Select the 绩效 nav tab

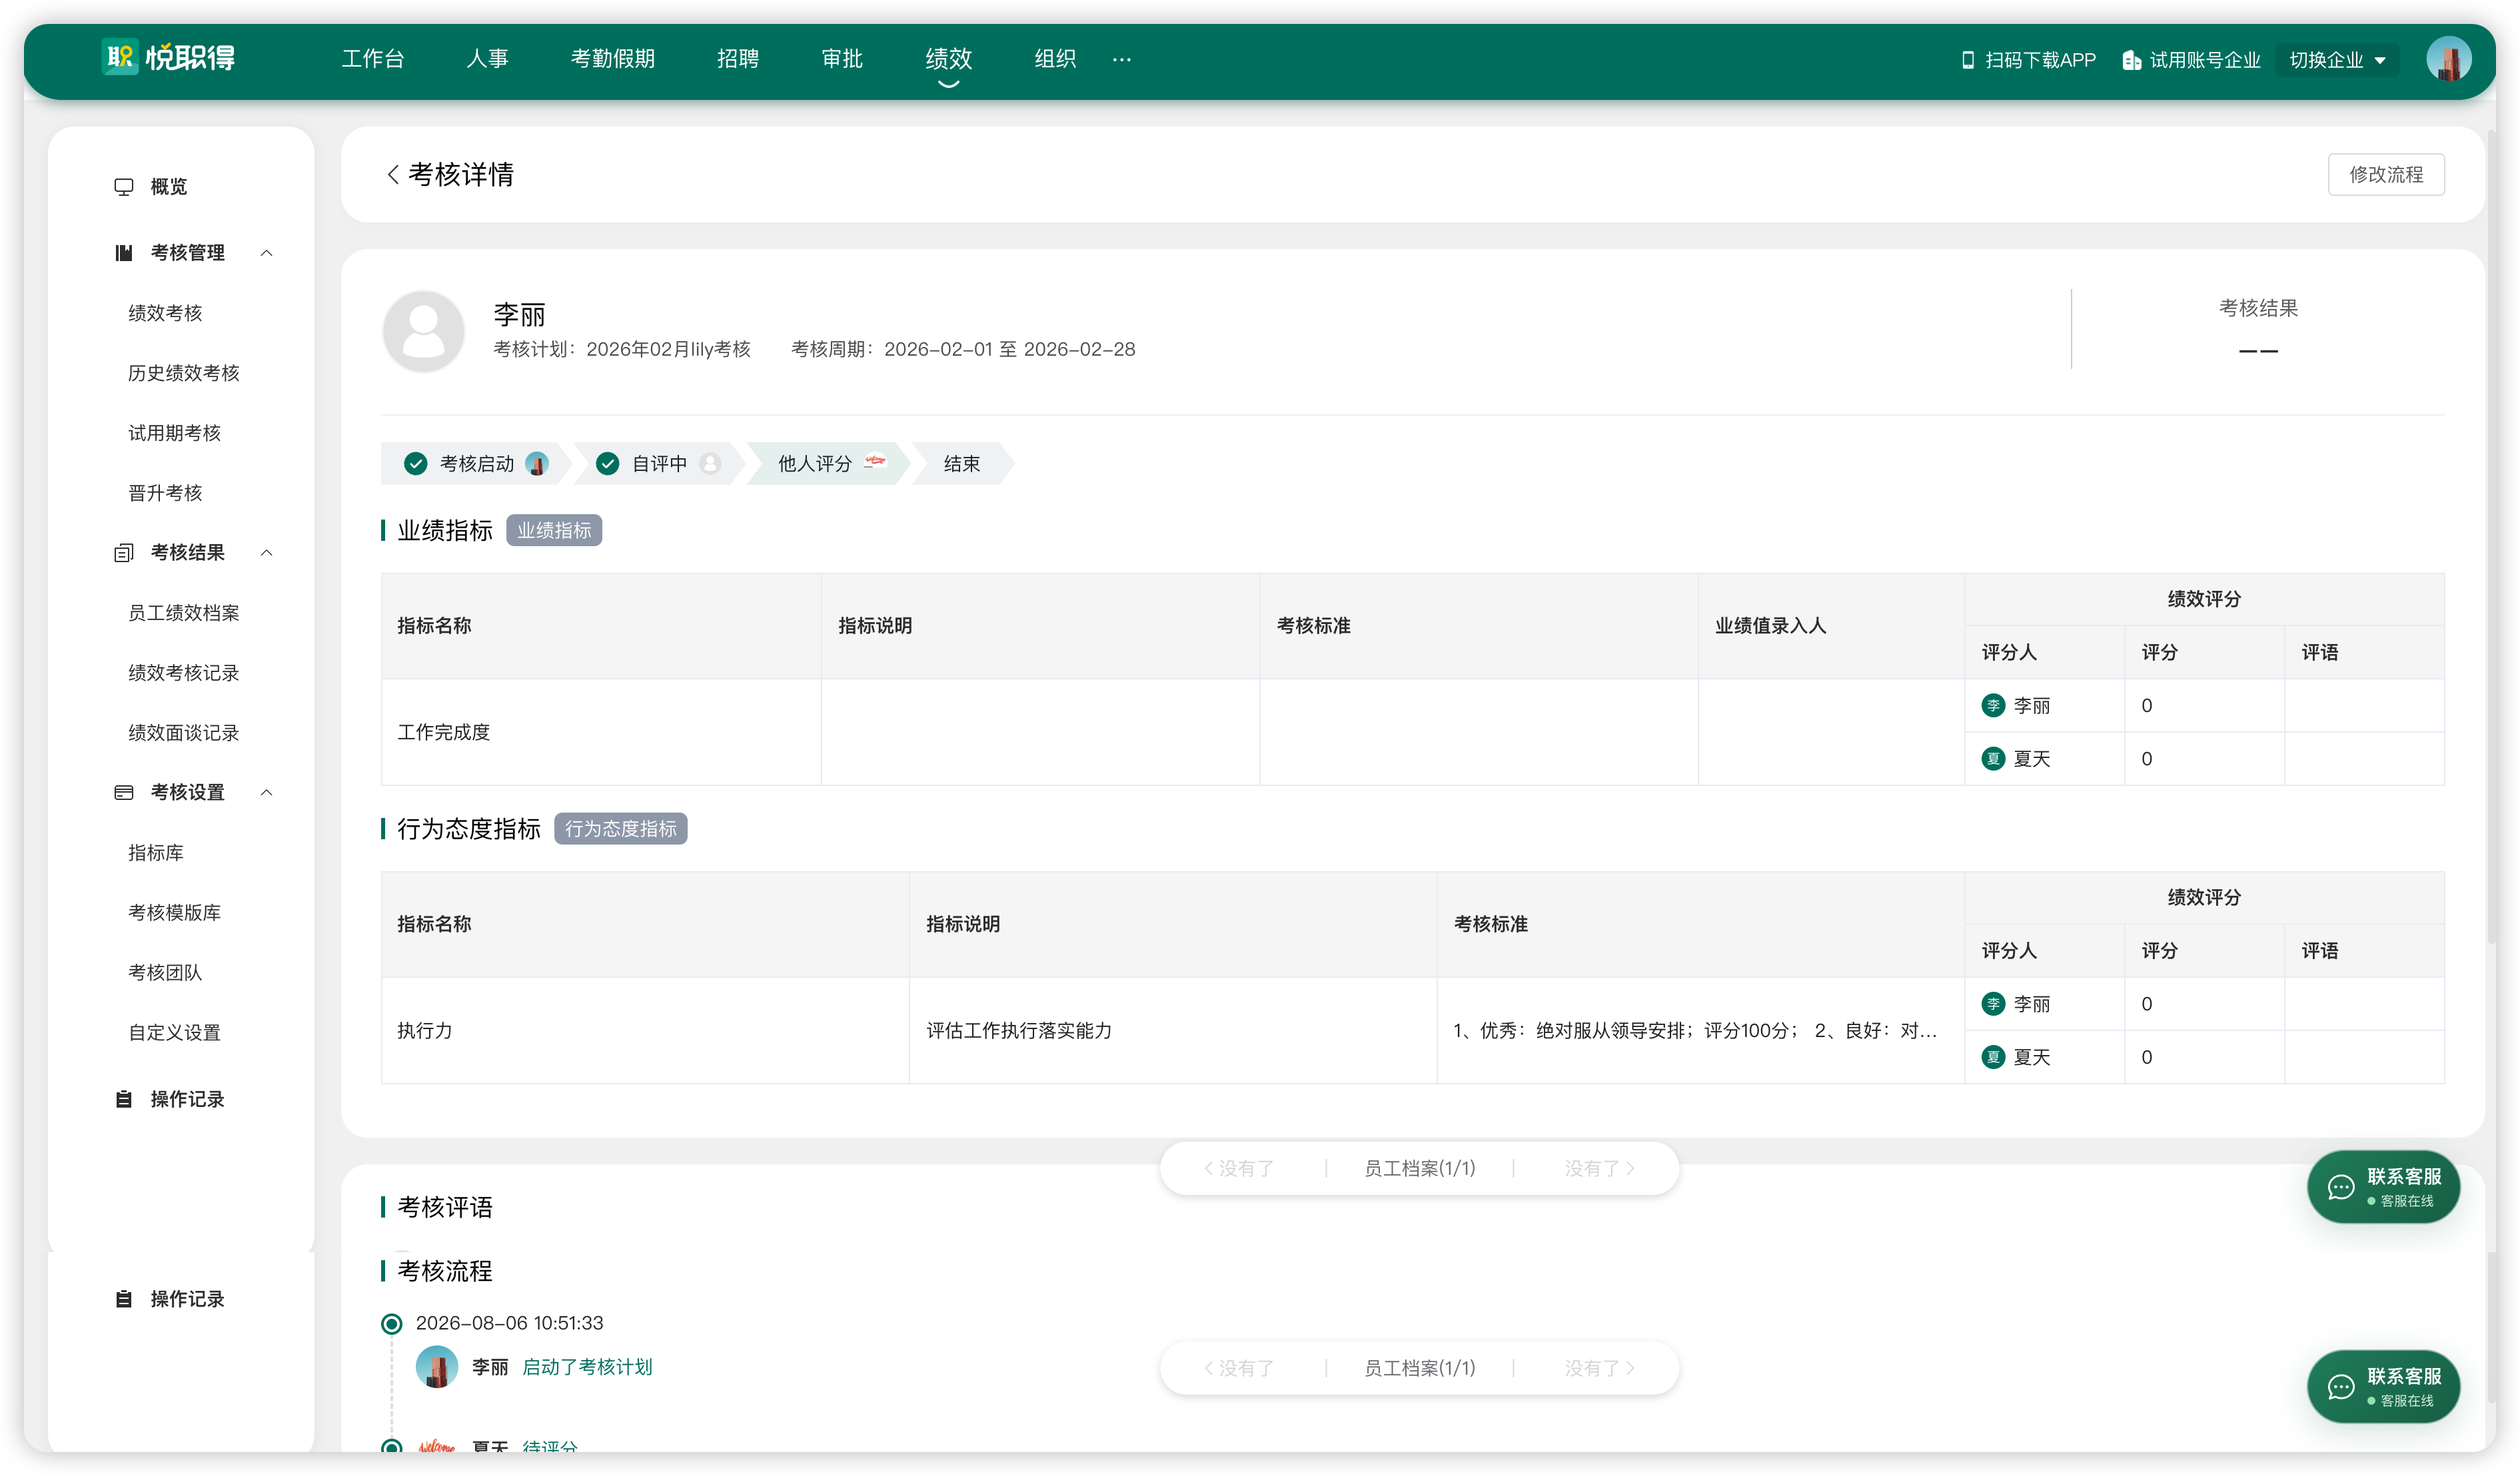[x=948, y=59]
